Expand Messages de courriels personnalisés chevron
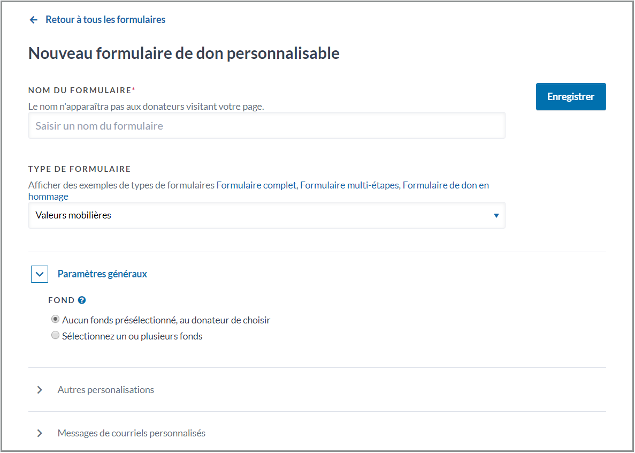The image size is (635, 453). (40, 433)
